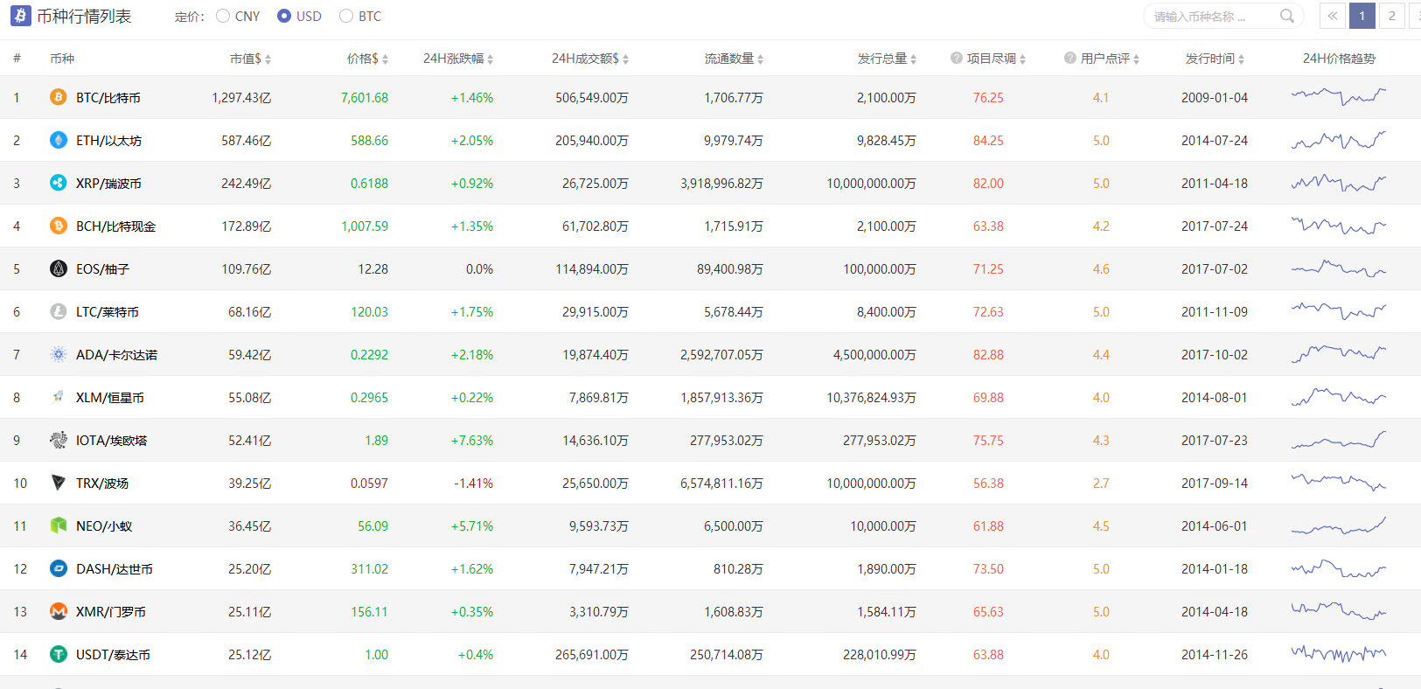Click 币种 column header
The width and height of the screenshot is (1421, 689).
coord(62,59)
